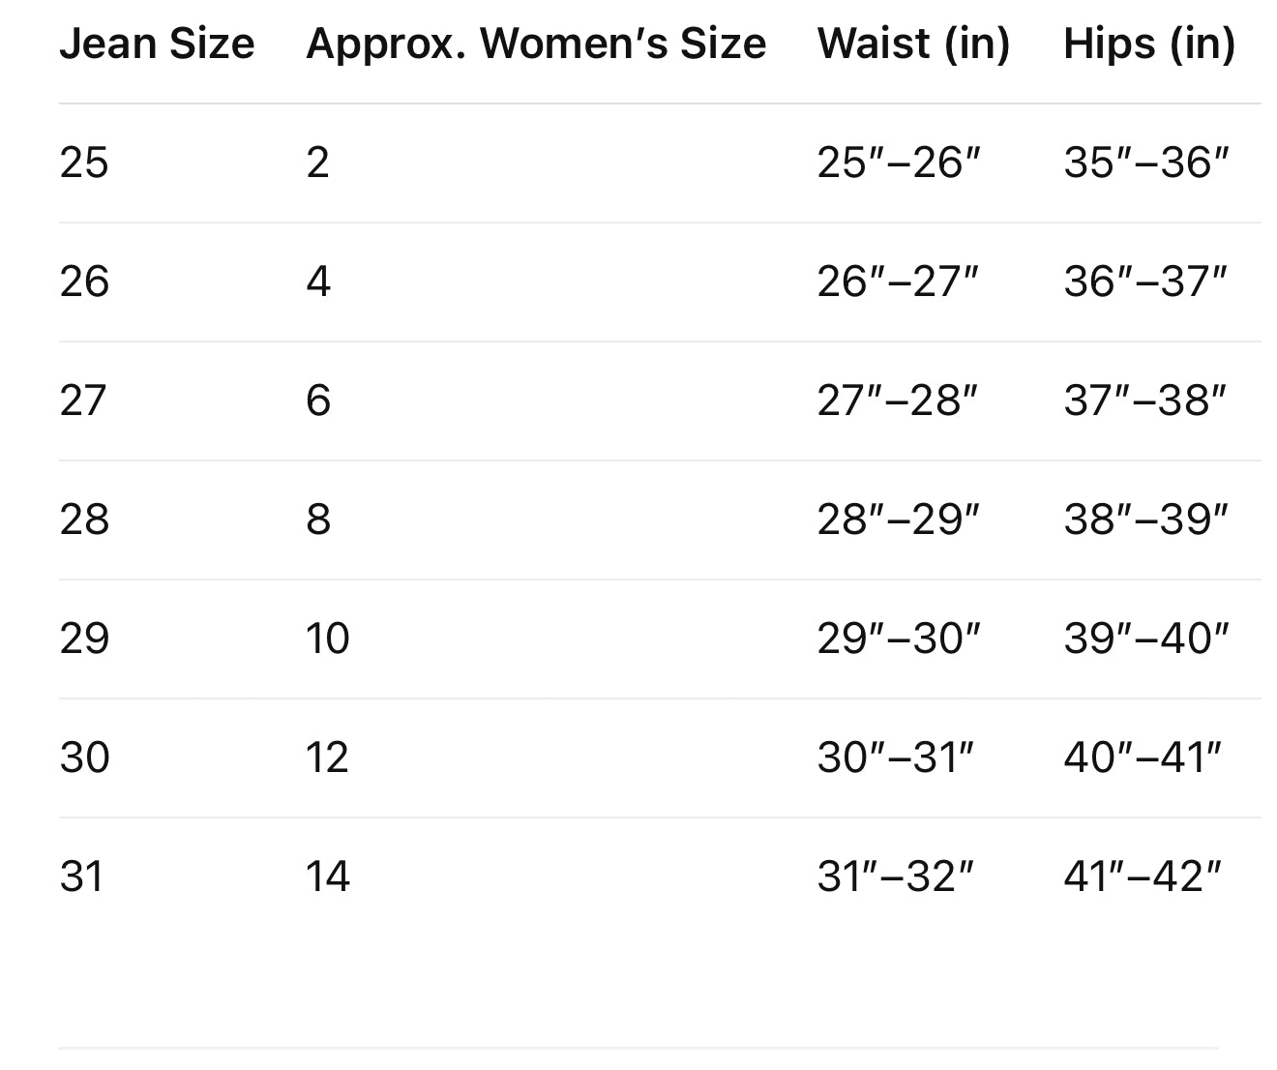
Task: Select the women's size 2 cell
Action: coord(318,163)
